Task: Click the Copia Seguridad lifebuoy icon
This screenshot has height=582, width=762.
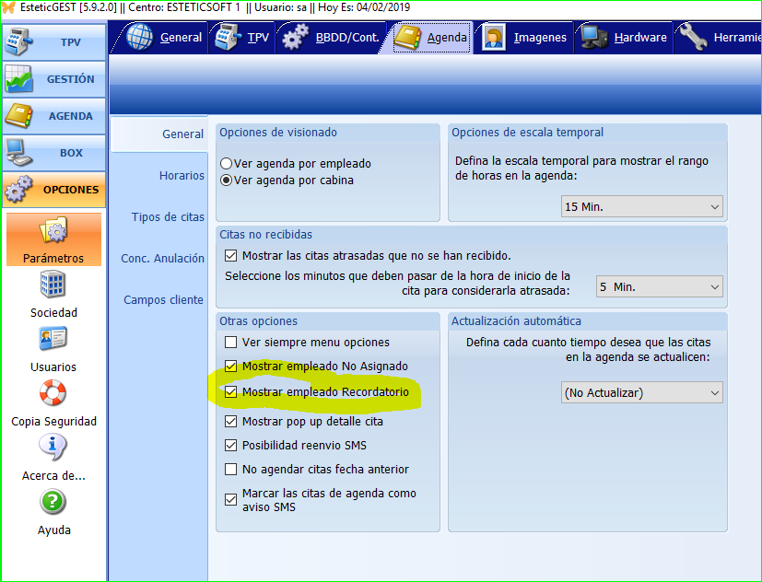Action: click(53, 394)
